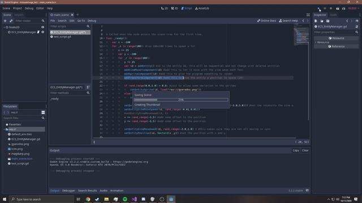
Task: Open Audio bottom panel
Action: 104,191
